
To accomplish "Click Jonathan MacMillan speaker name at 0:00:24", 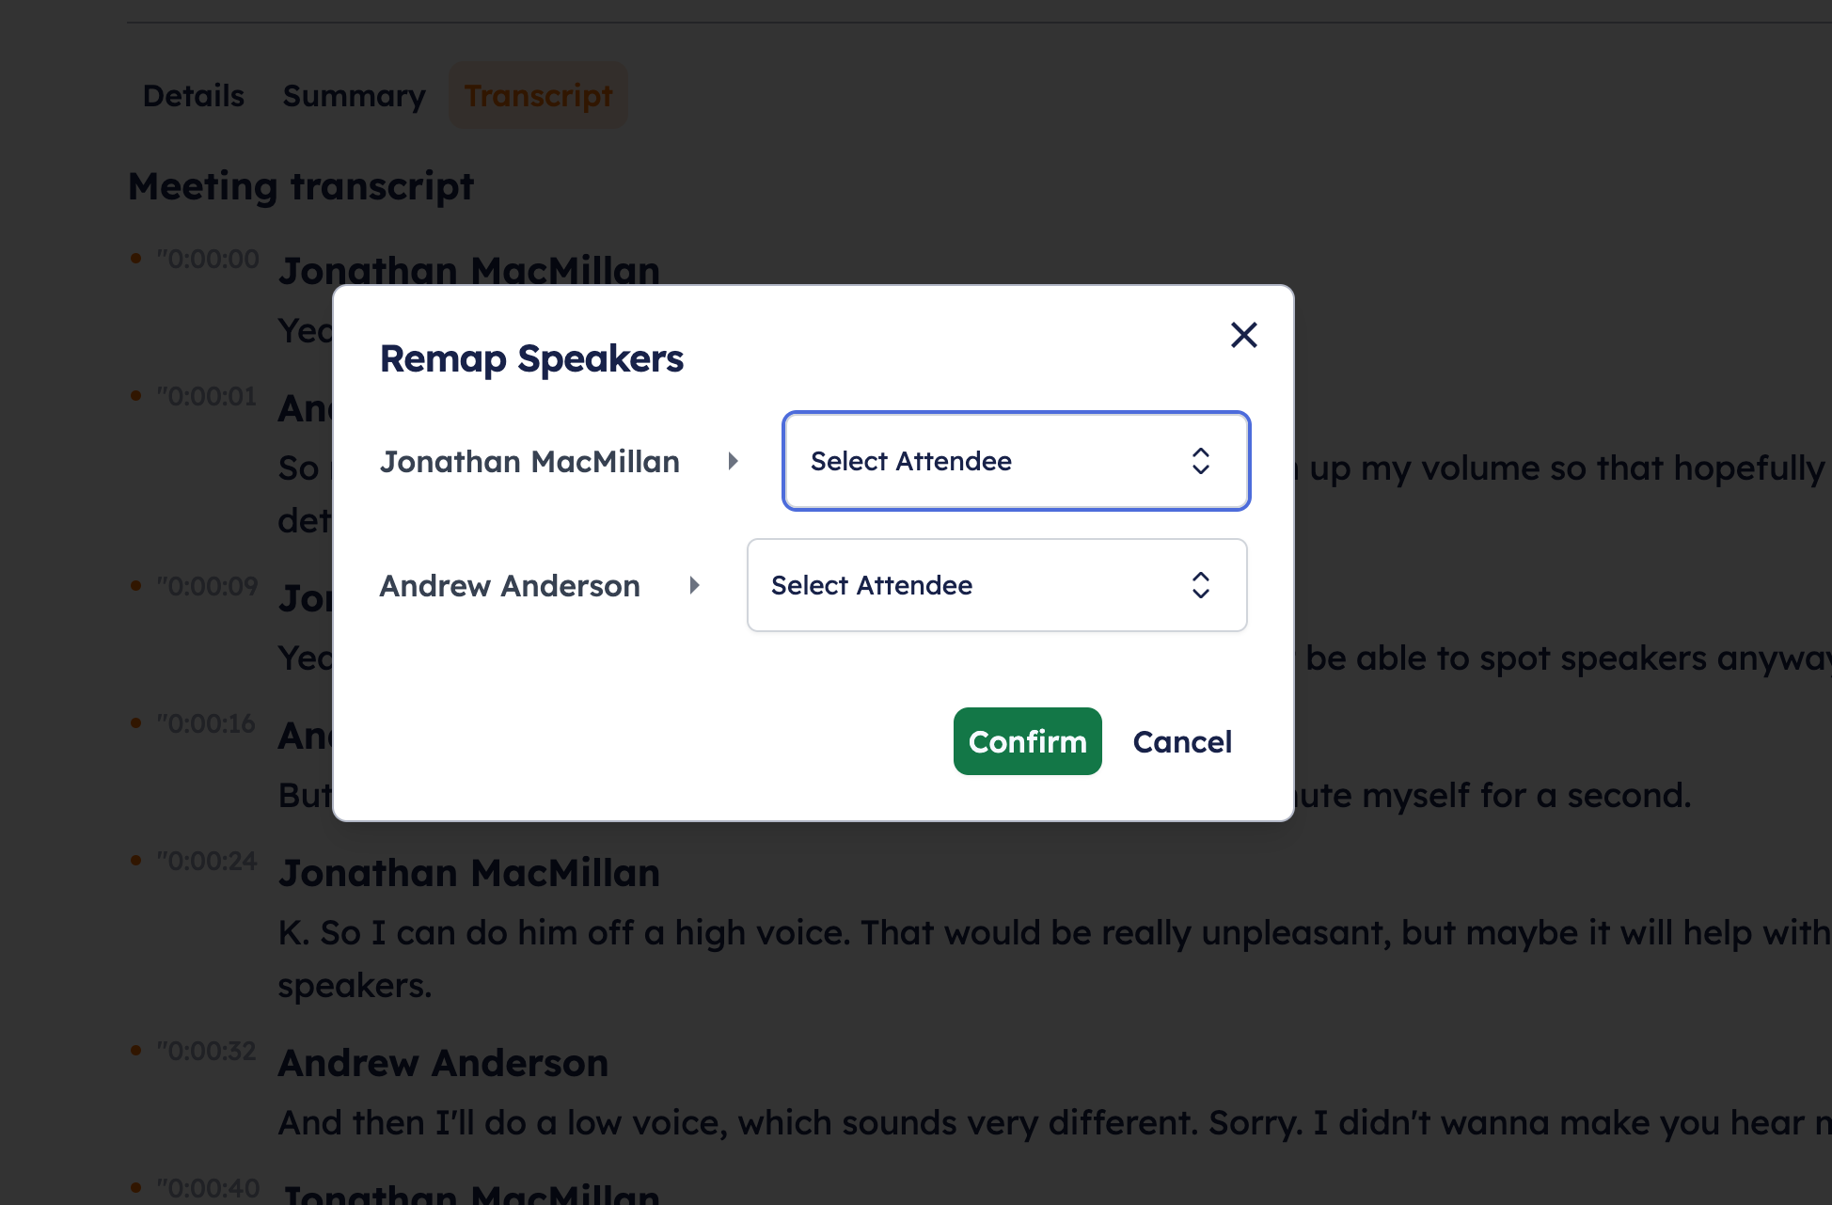I will pyautogui.click(x=468, y=873).
